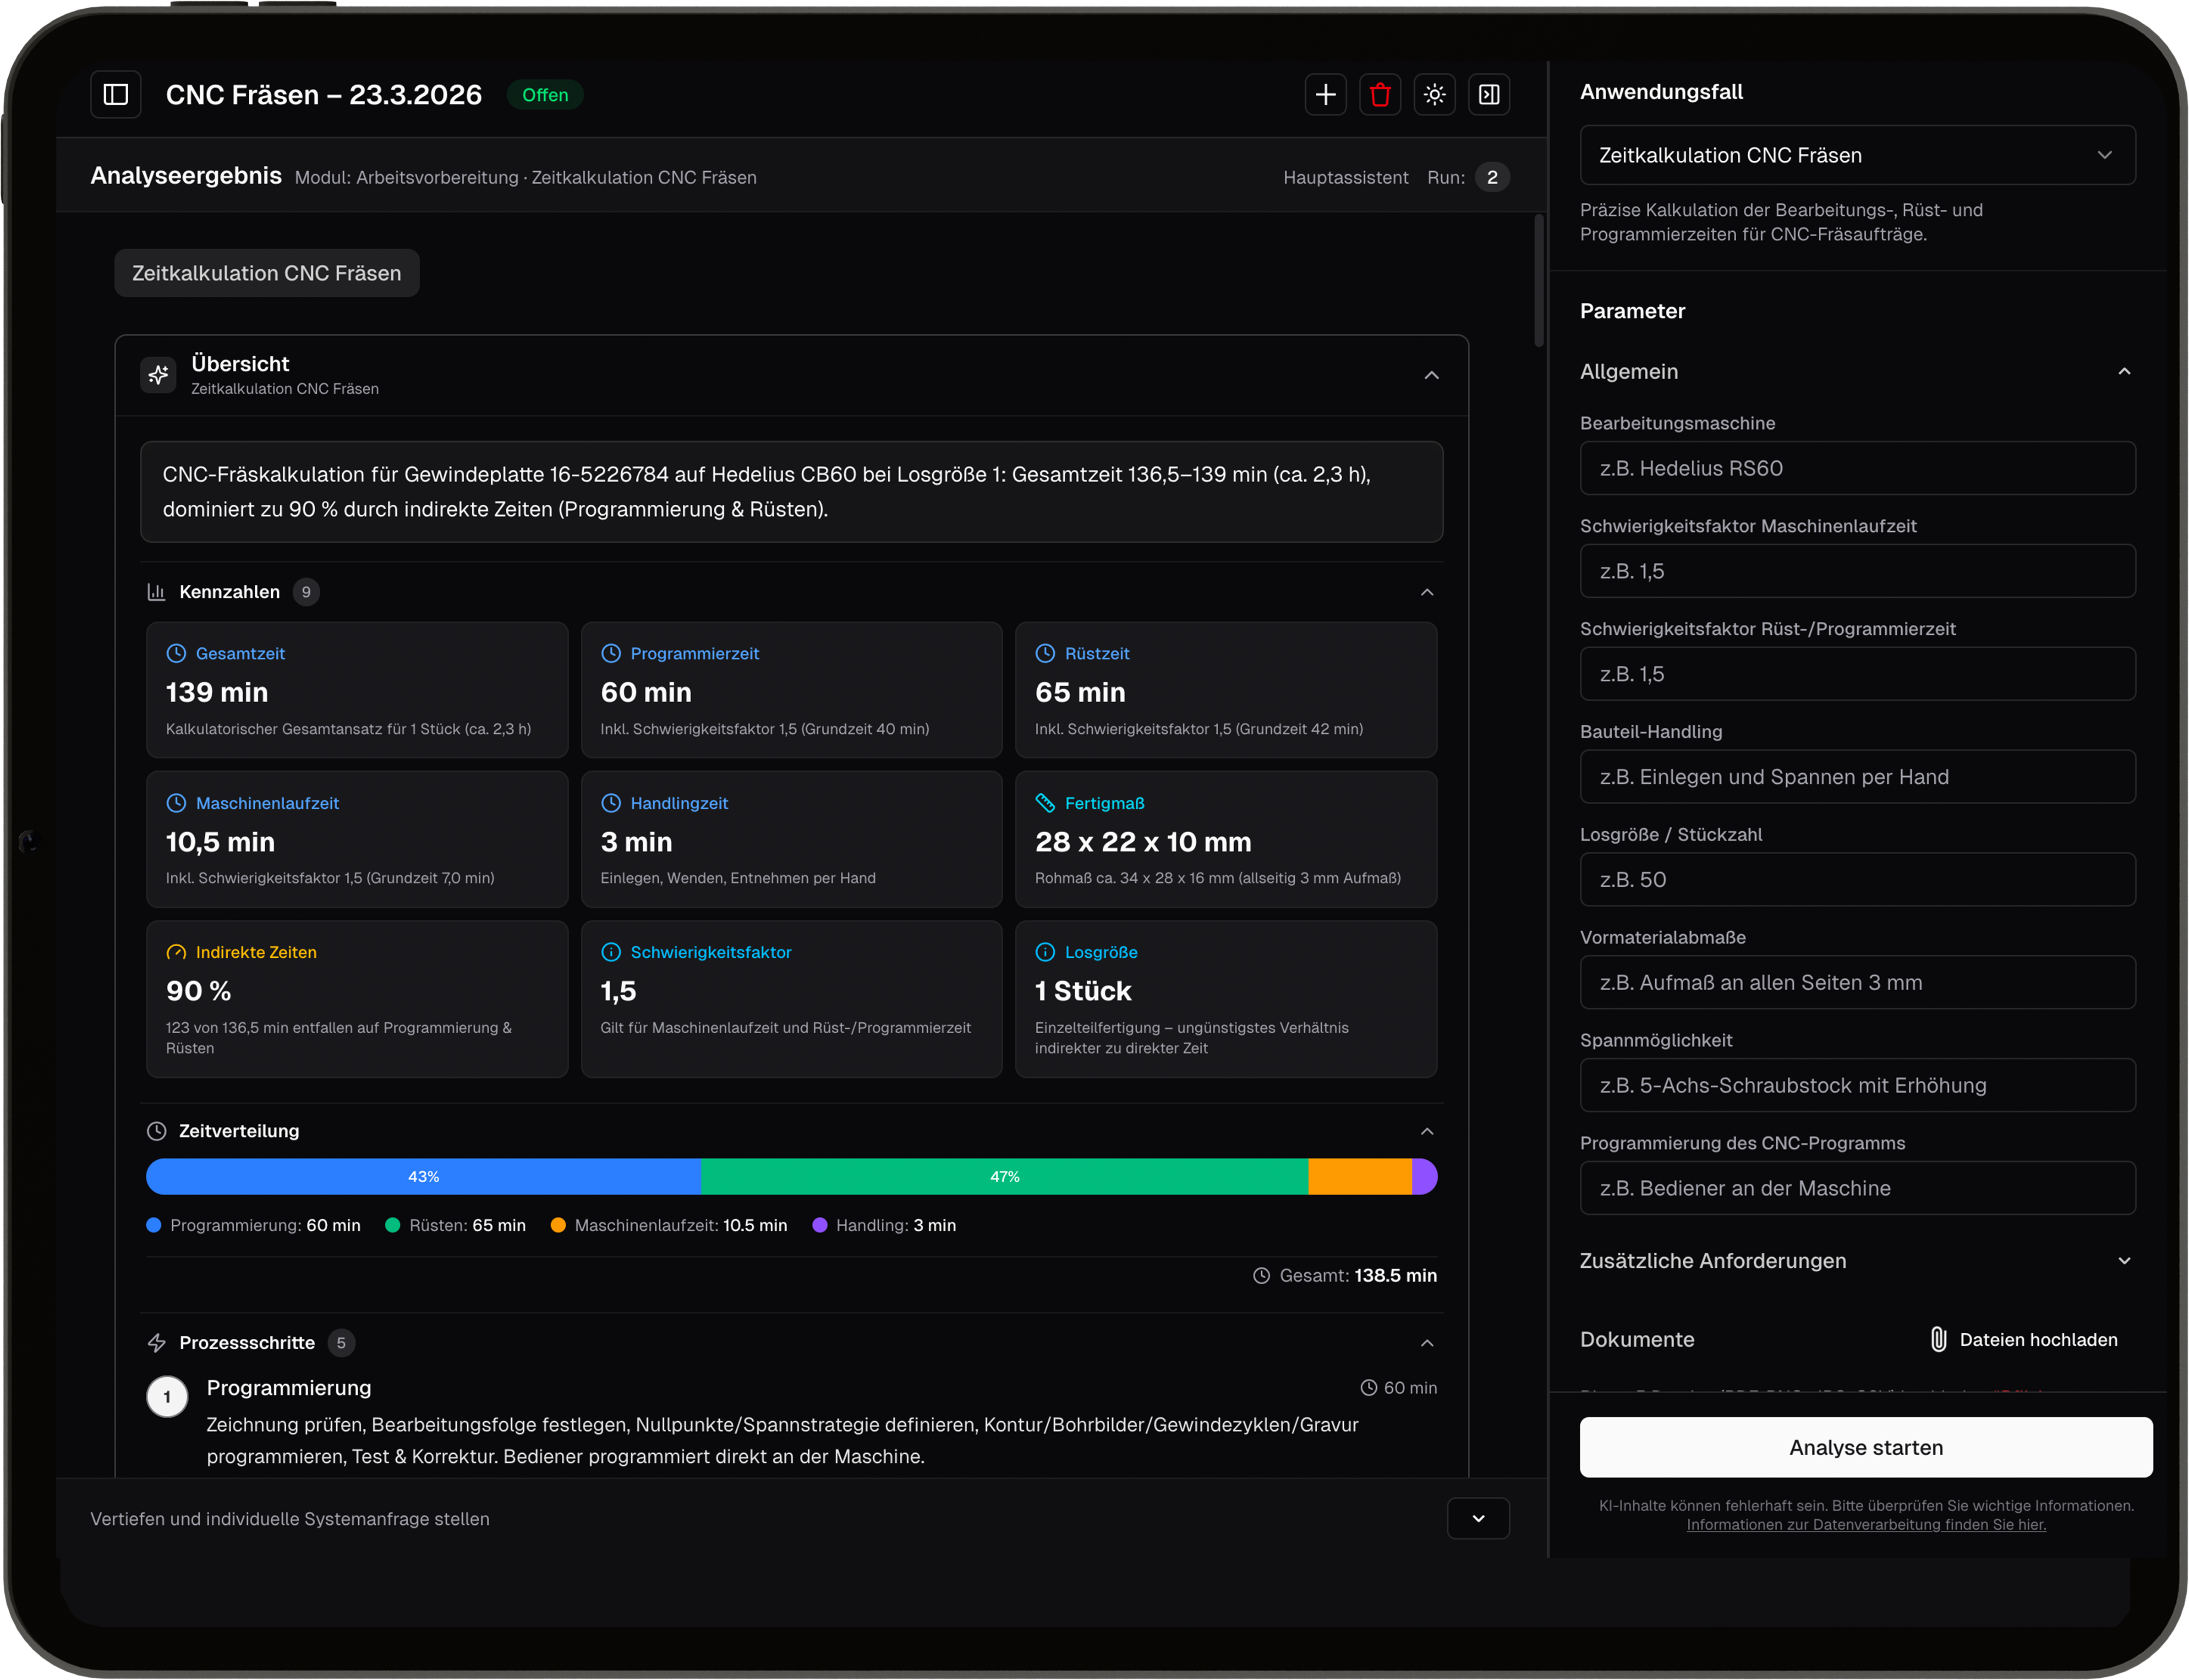
Task: Toggle light mode with the sun icon
Action: (1434, 95)
